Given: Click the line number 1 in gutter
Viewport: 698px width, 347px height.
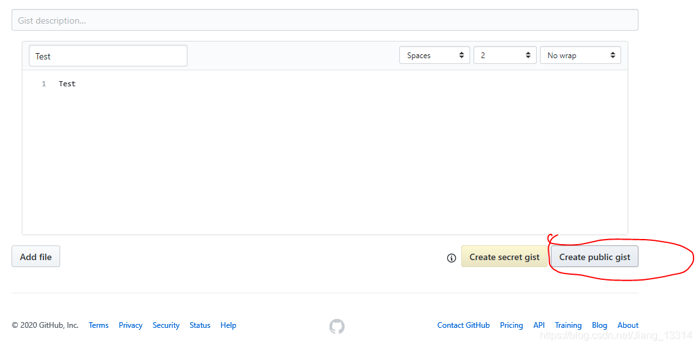Looking at the screenshot, I should (x=44, y=84).
